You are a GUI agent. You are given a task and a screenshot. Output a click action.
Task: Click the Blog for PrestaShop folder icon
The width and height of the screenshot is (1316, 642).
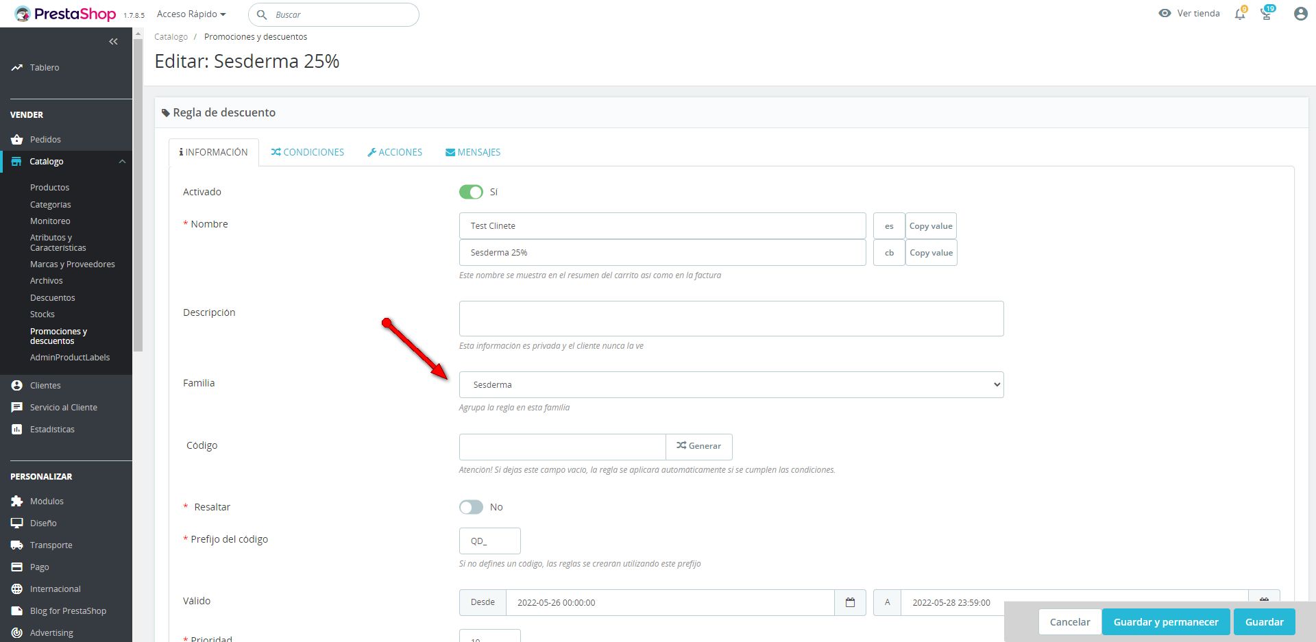pos(17,611)
